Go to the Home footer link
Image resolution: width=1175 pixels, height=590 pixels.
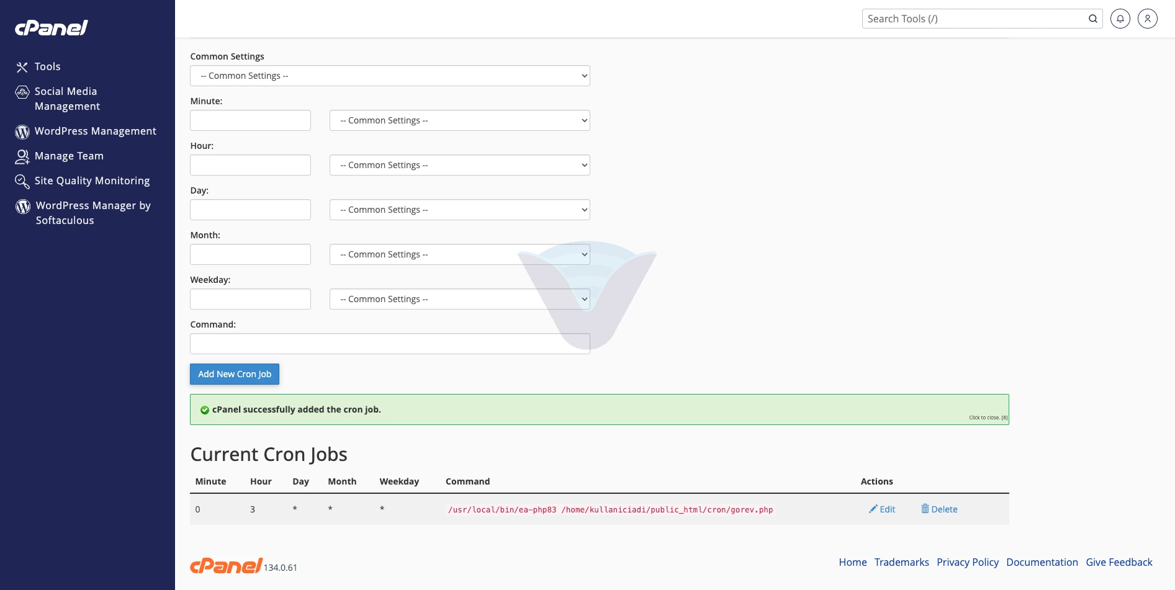[x=853, y=562]
